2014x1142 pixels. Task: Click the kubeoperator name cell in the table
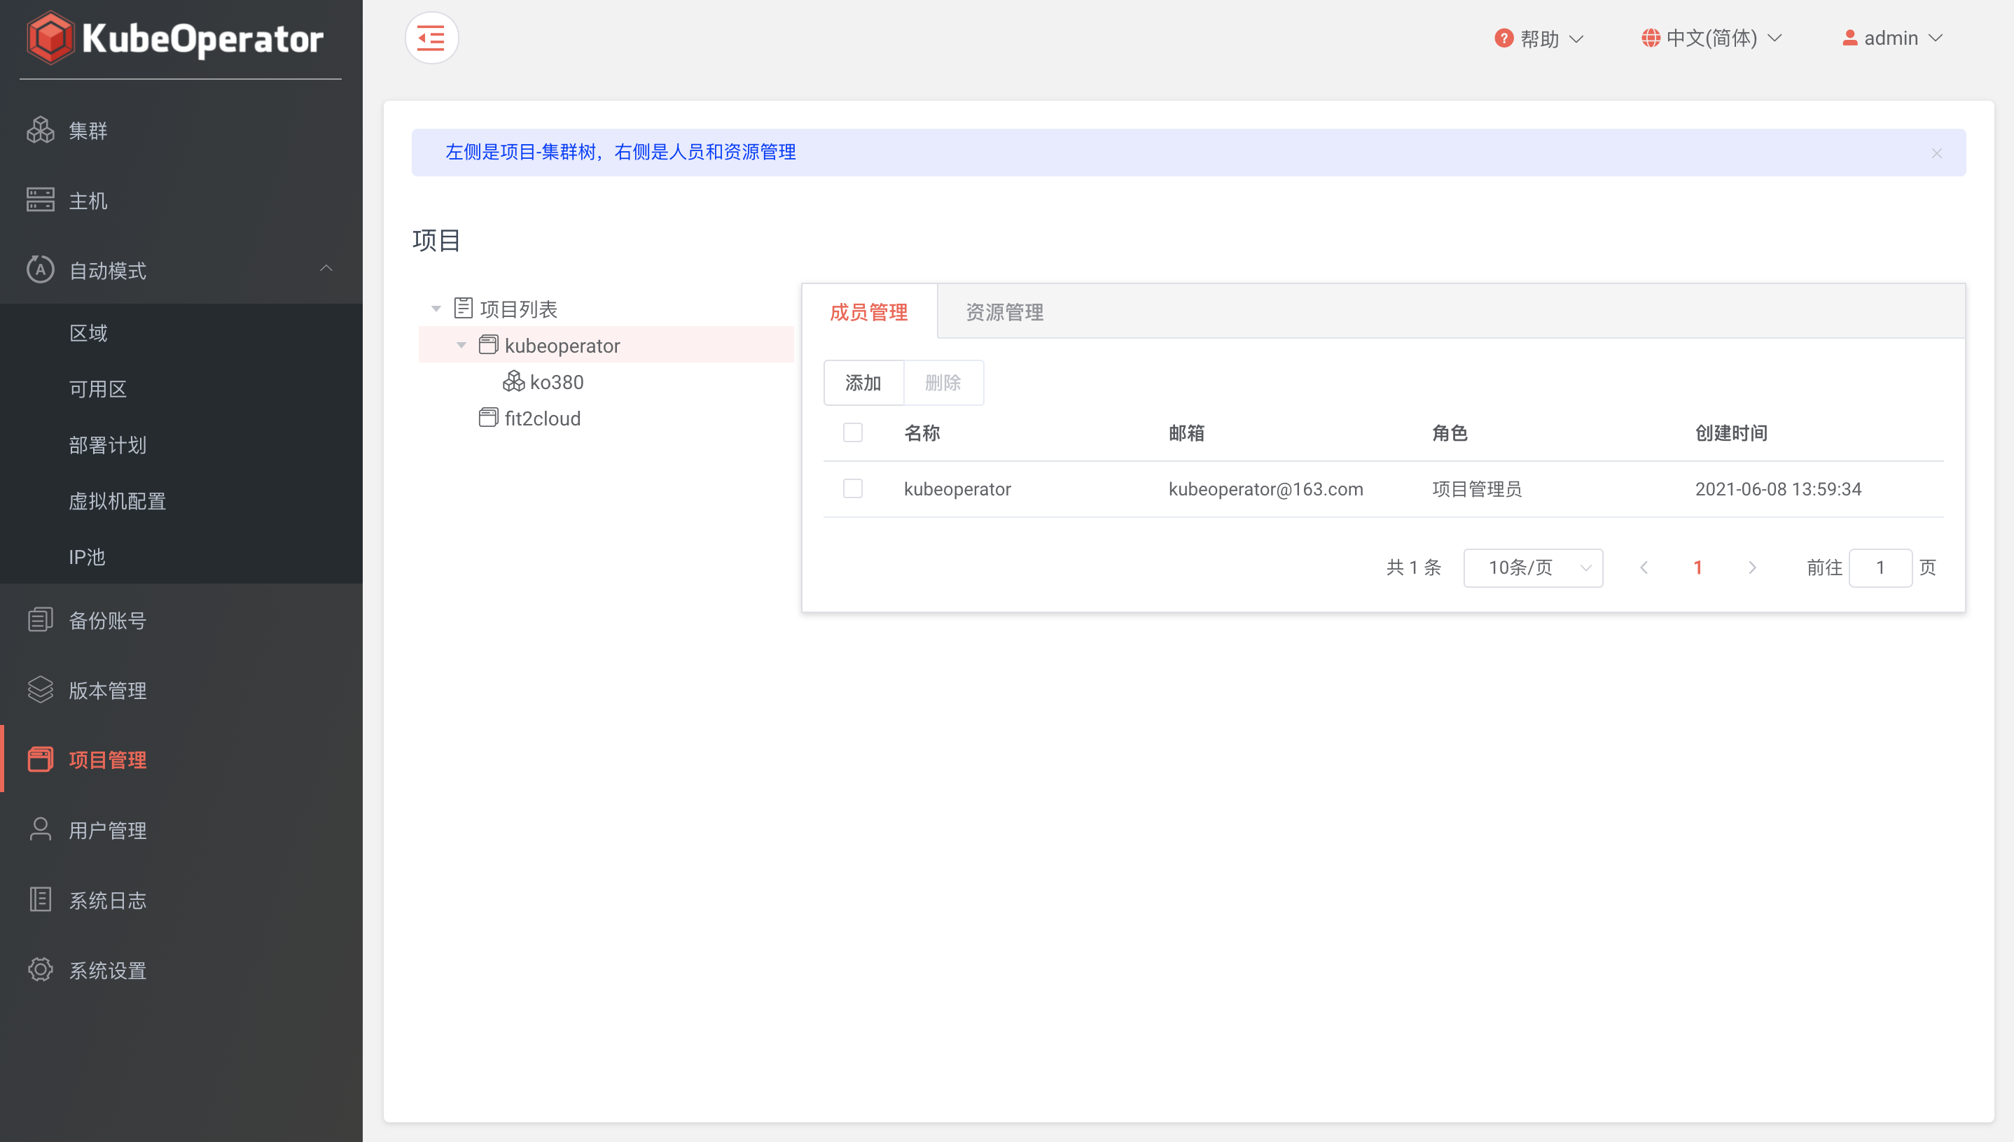click(957, 488)
